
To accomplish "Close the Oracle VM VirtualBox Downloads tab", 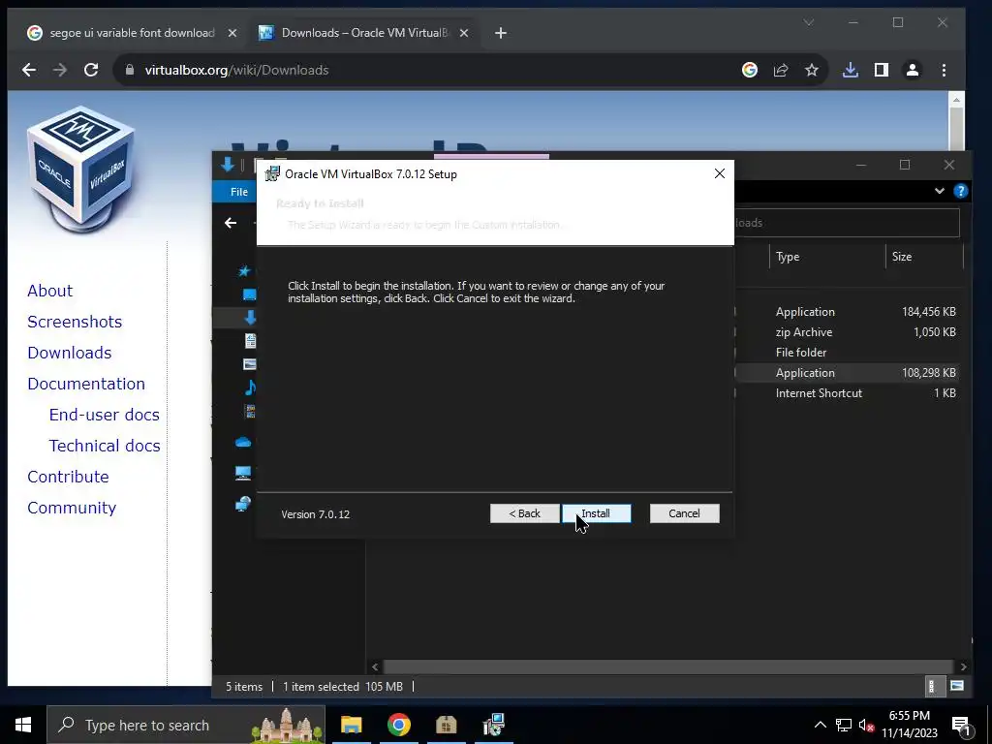I will (x=464, y=33).
